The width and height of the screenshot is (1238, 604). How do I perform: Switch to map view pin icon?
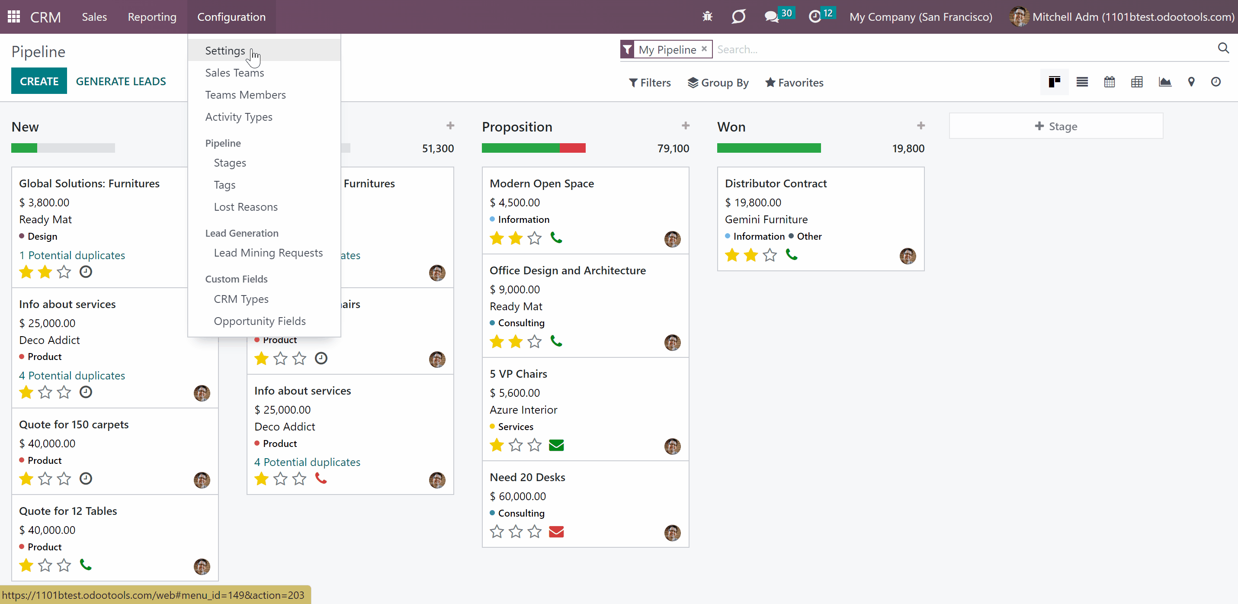point(1191,82)
